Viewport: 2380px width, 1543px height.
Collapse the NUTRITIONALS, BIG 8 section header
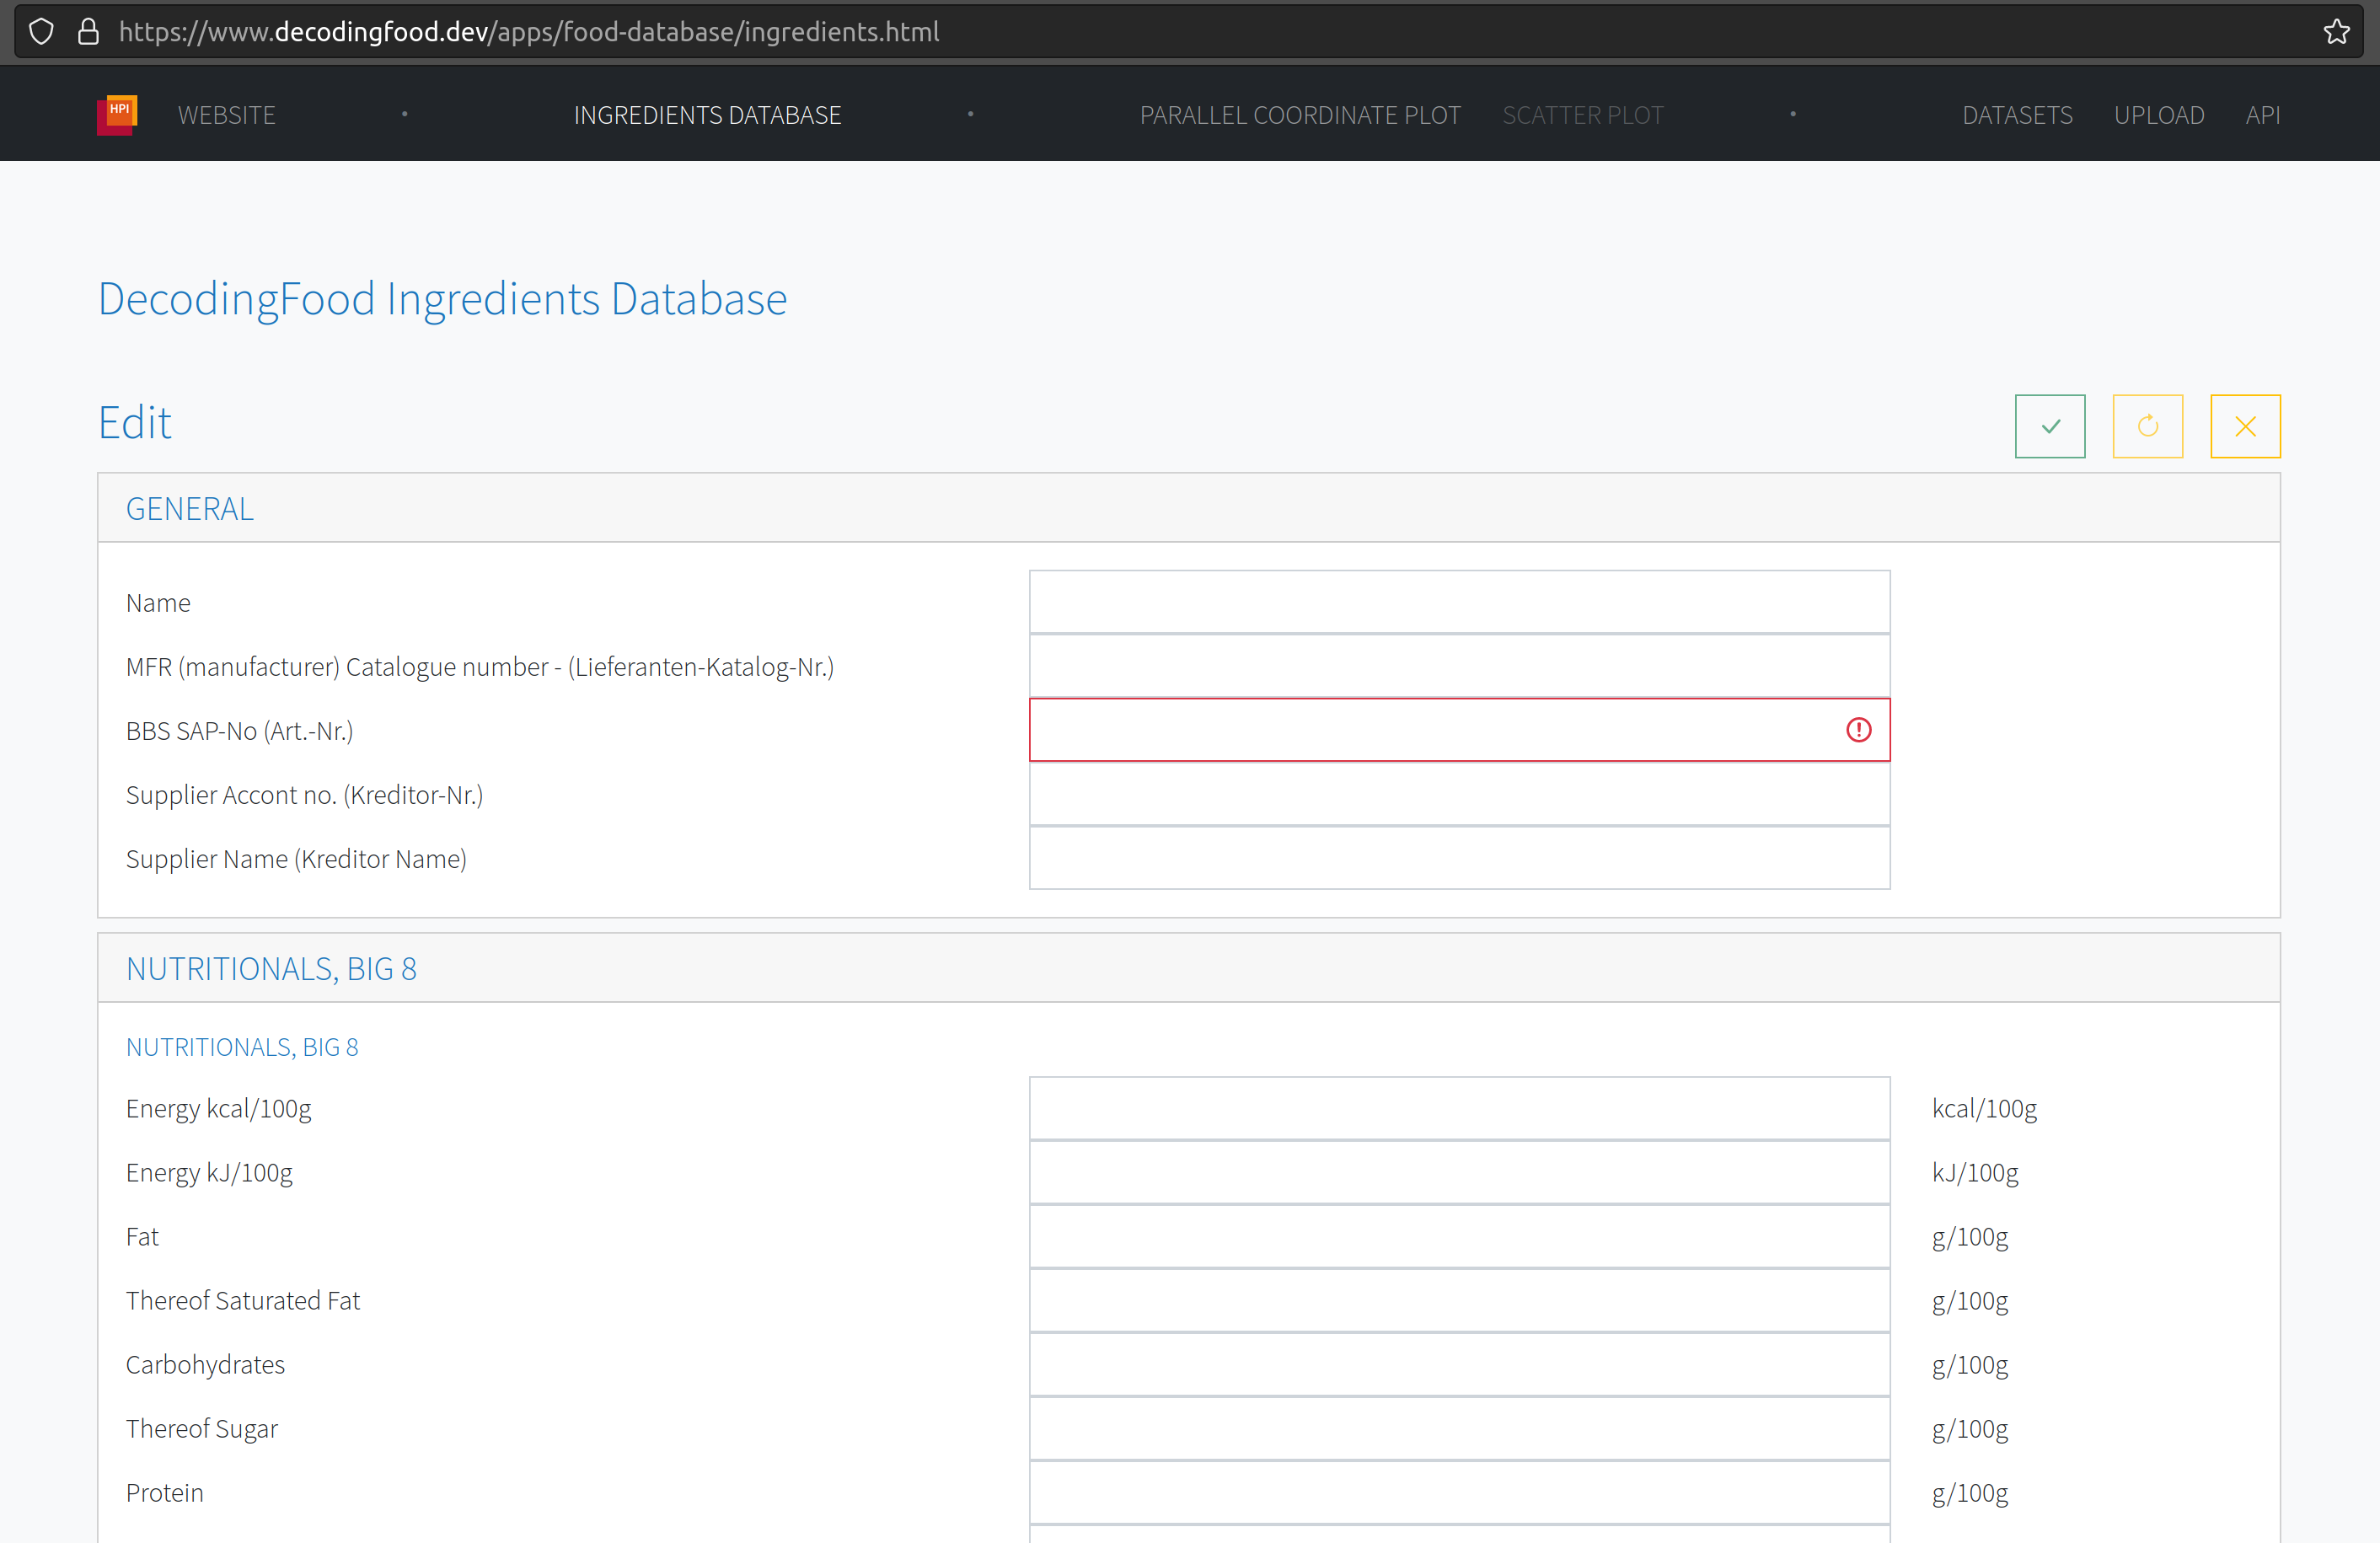click(271, 968)
